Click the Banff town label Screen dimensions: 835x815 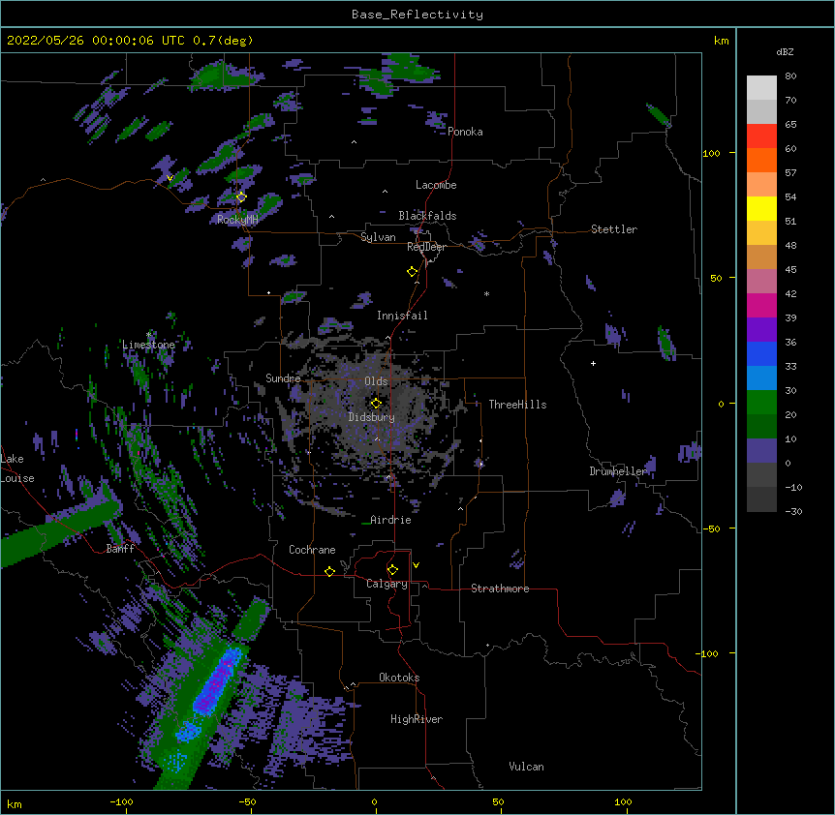[x=120, y=549]
